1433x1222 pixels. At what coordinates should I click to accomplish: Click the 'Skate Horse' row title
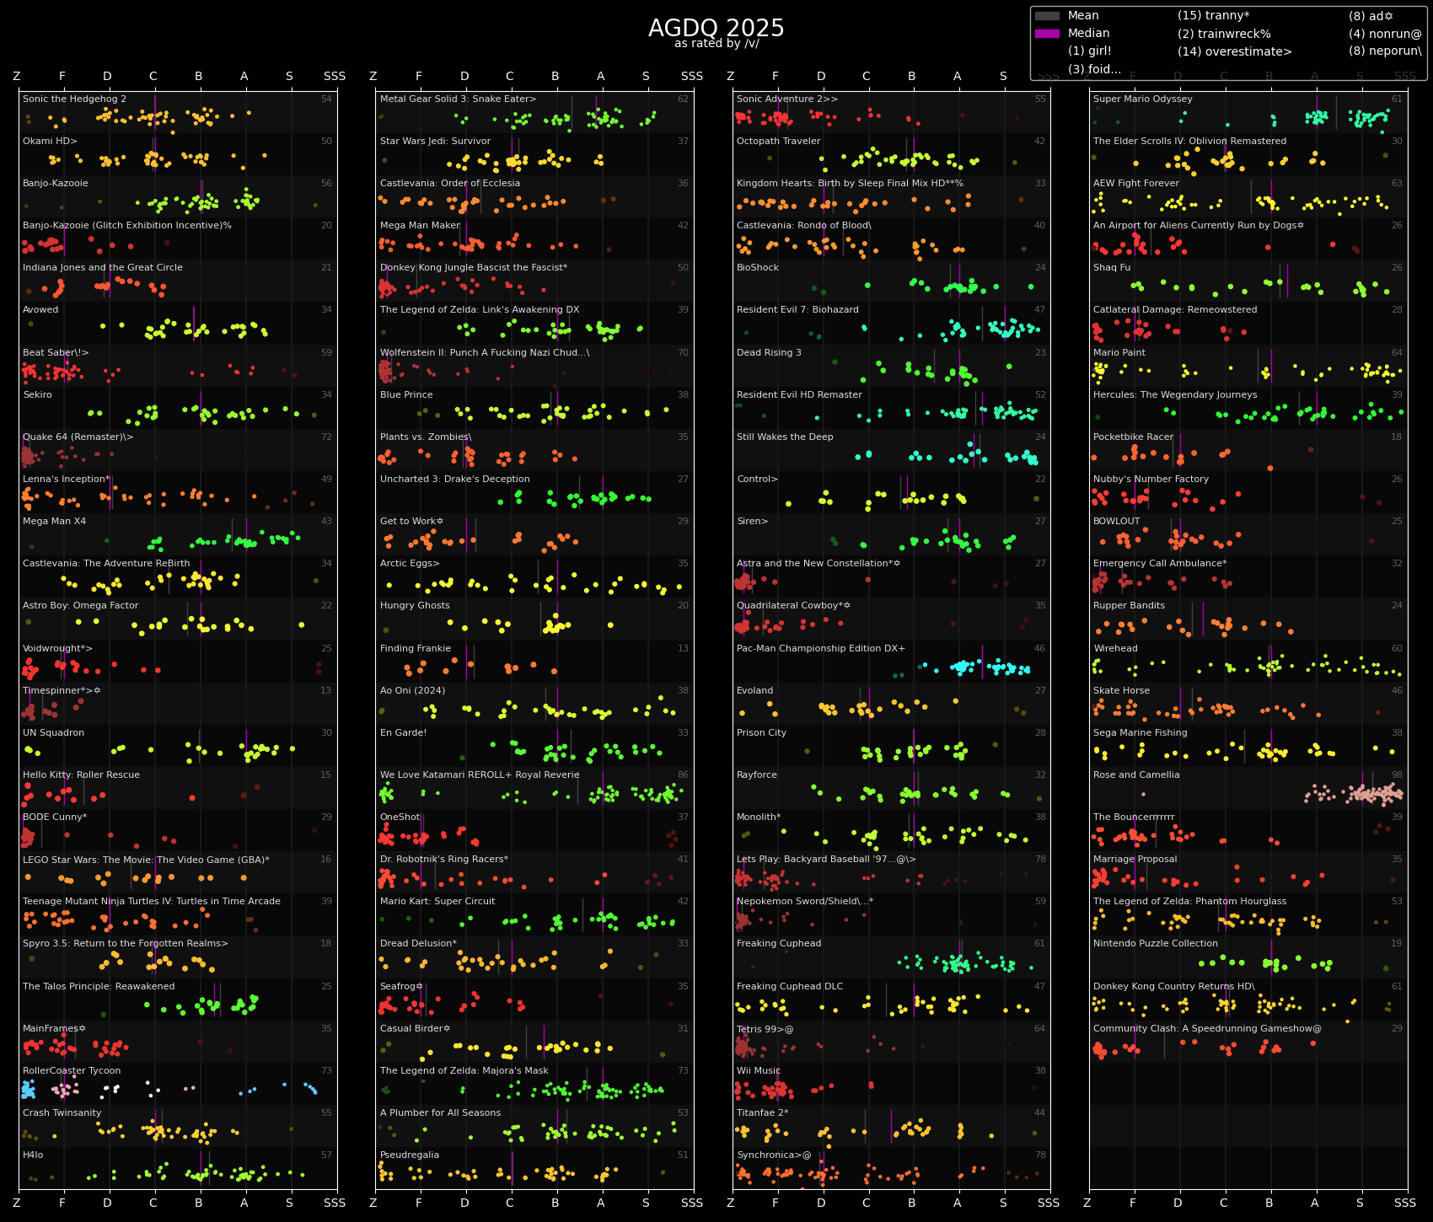coord(1121,691)
